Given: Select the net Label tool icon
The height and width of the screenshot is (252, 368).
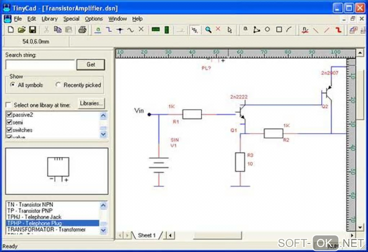Looking at the screenshot, I should click(98, 30).
